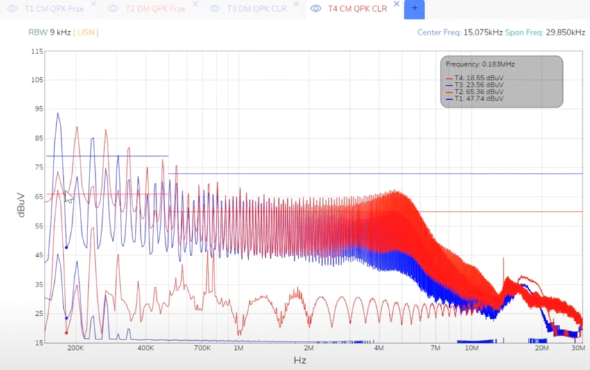This screenshot has height=370, width=590.
Task: Click the Span Freq 29,850kHz value
Action: (x=566, y=33)
